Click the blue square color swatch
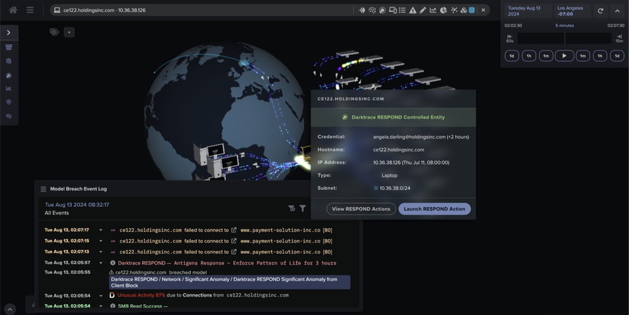Viewport: 629px width, 315px height. 472,10
